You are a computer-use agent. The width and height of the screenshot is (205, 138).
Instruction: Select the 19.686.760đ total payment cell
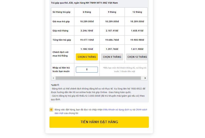(x=112, y=40)
